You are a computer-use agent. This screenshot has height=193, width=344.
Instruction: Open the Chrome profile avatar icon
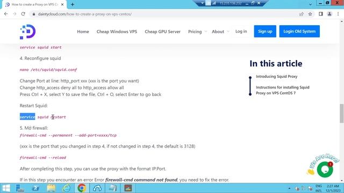329,14
